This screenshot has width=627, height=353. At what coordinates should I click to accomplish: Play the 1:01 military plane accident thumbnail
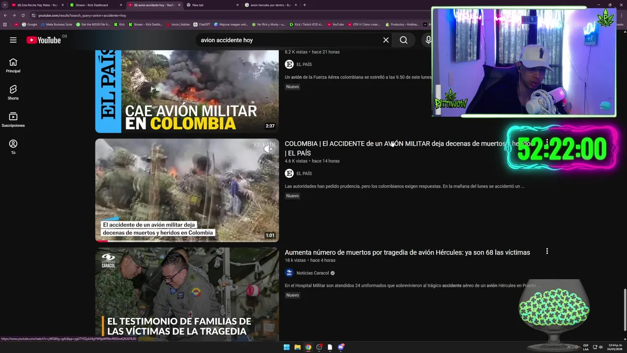point(187,190)
